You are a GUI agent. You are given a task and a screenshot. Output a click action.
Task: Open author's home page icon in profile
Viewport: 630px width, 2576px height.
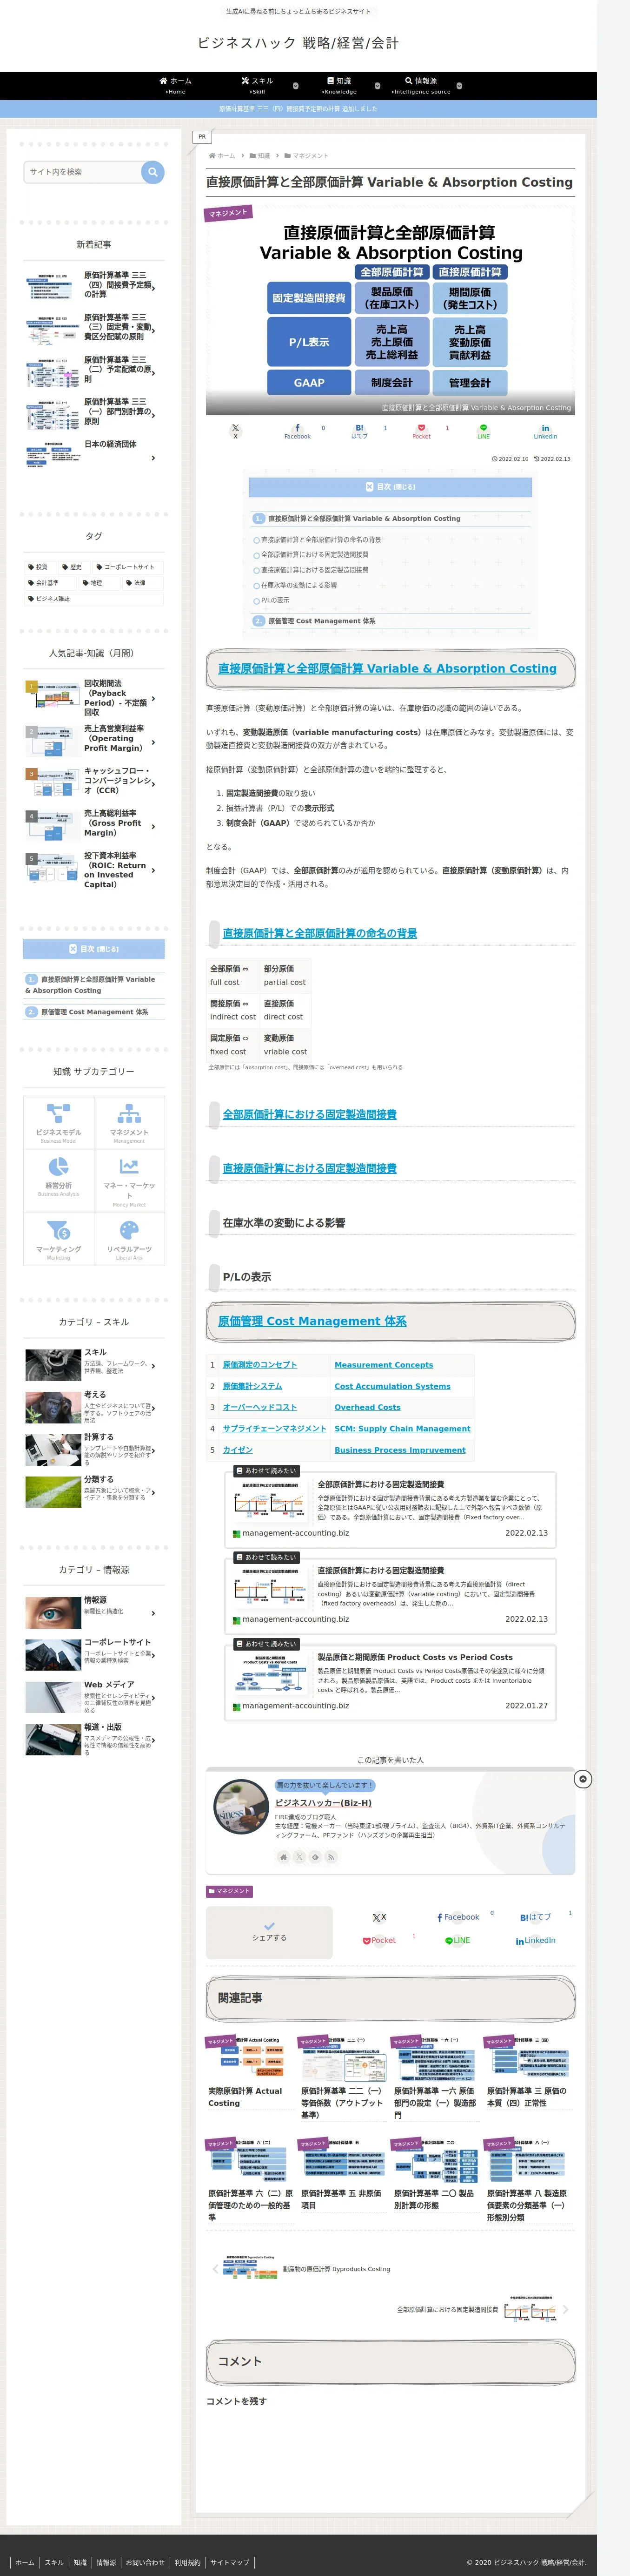(x=284, y=1857)
